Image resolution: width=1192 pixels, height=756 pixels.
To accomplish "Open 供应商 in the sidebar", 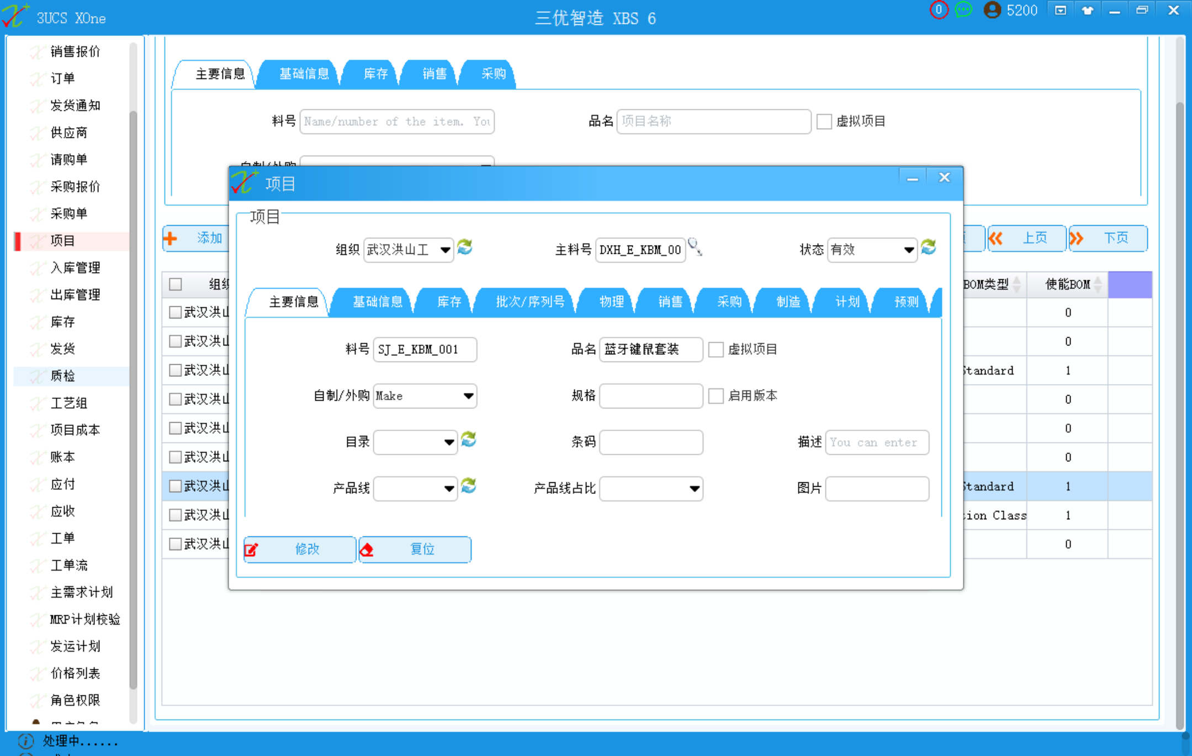I will (x=69, y=132).
